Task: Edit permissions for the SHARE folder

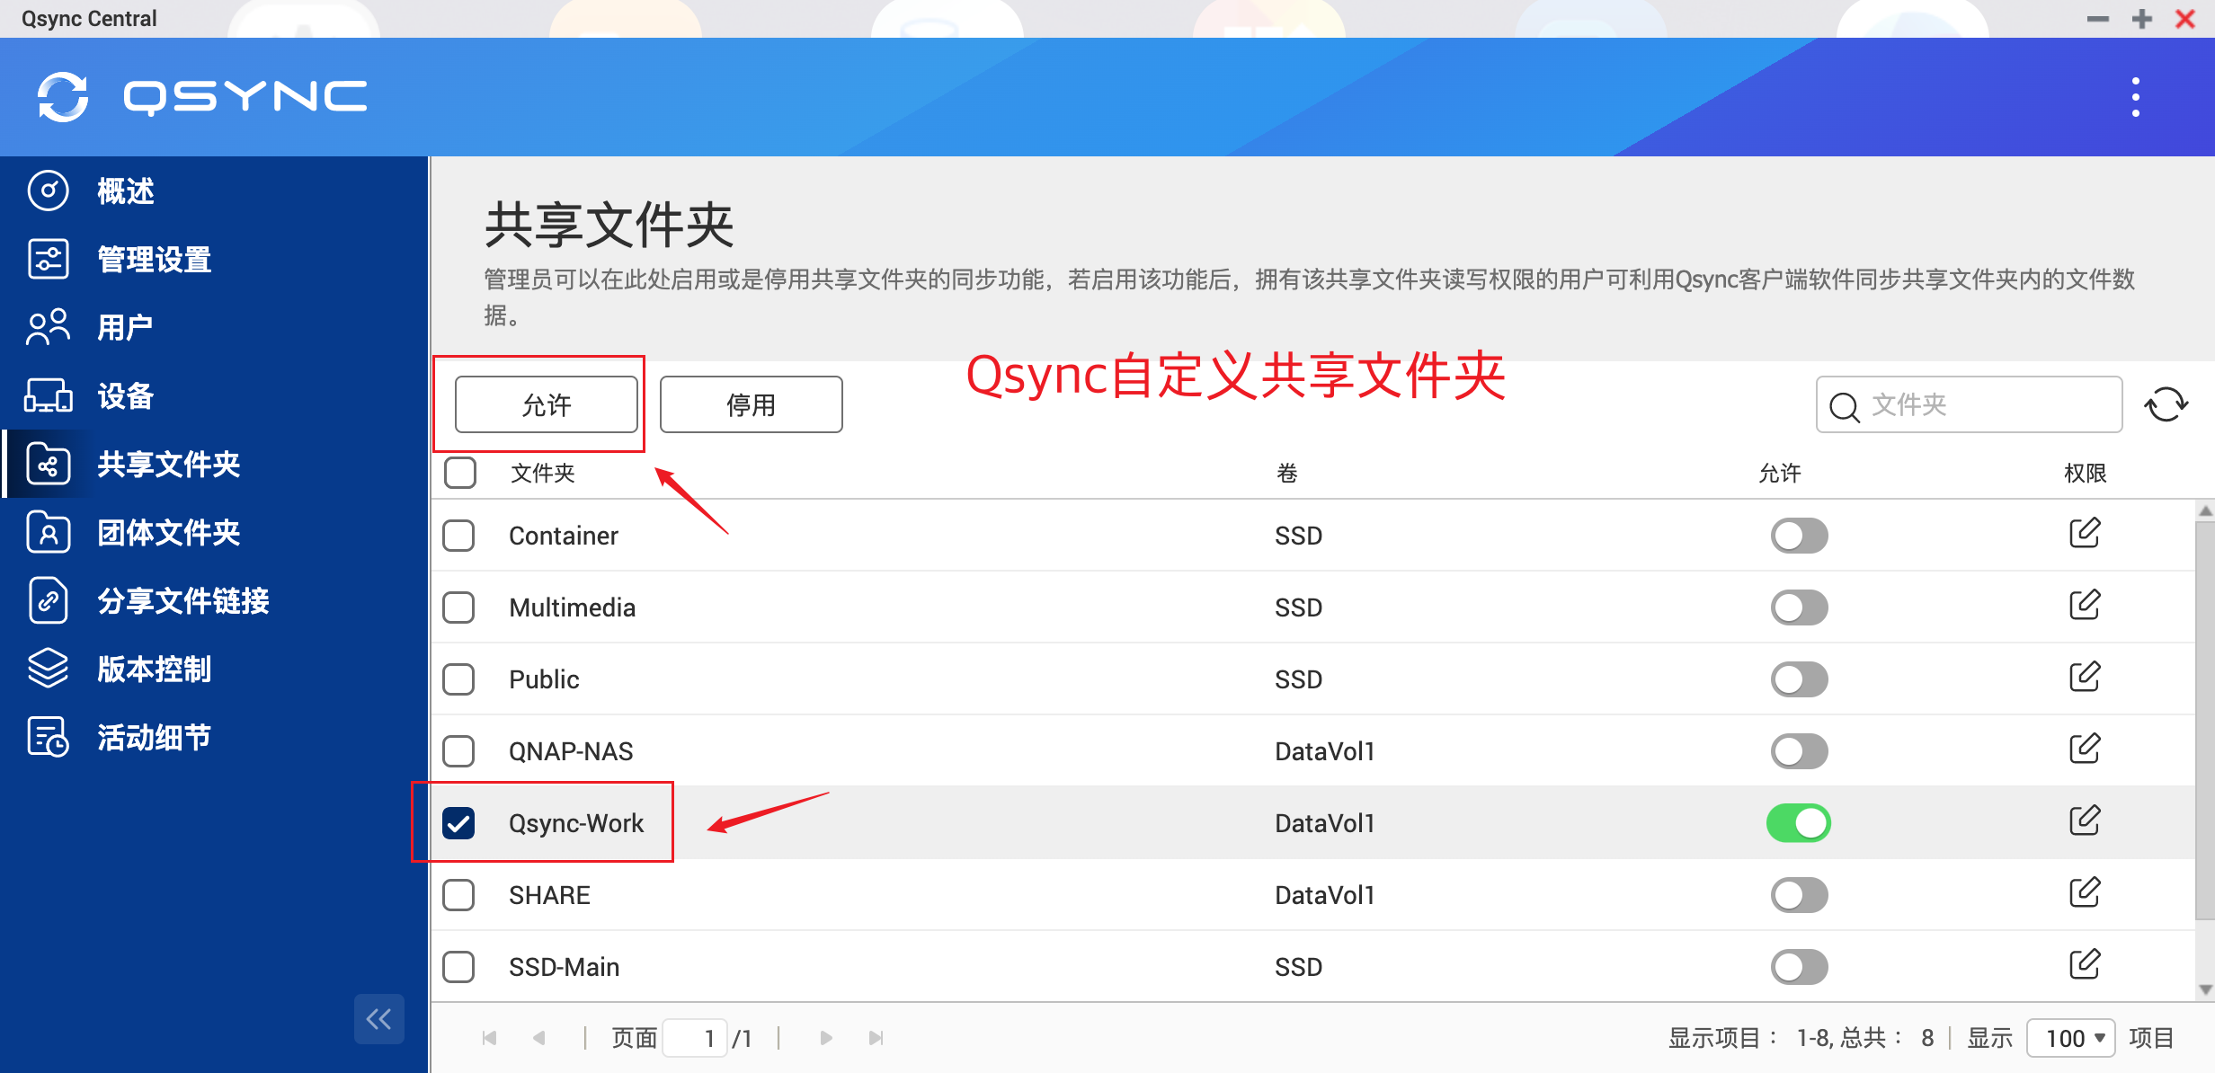Action: pyautogui.click(x=2085, y=893)
